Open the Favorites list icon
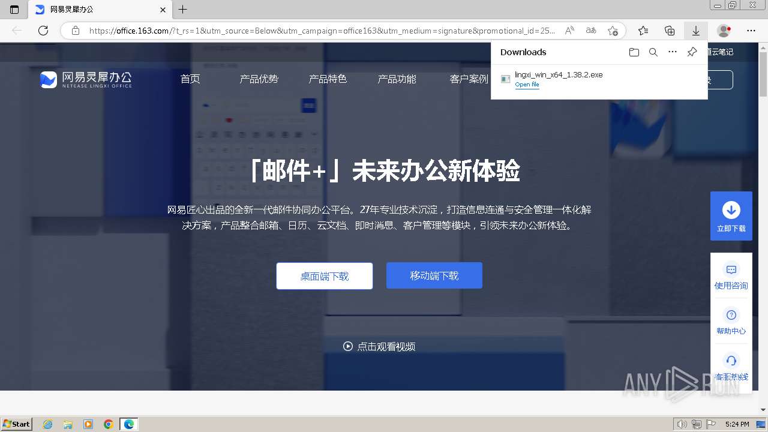 coord(643,31)
